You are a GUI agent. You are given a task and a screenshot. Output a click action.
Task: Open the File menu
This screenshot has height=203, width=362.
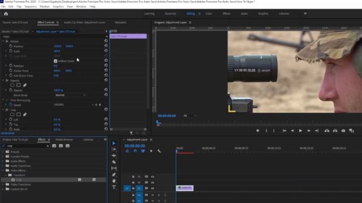point(3,7)
